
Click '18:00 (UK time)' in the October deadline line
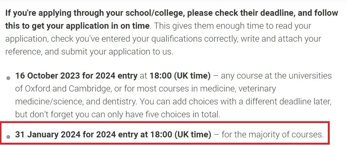[x=180, y=76]
